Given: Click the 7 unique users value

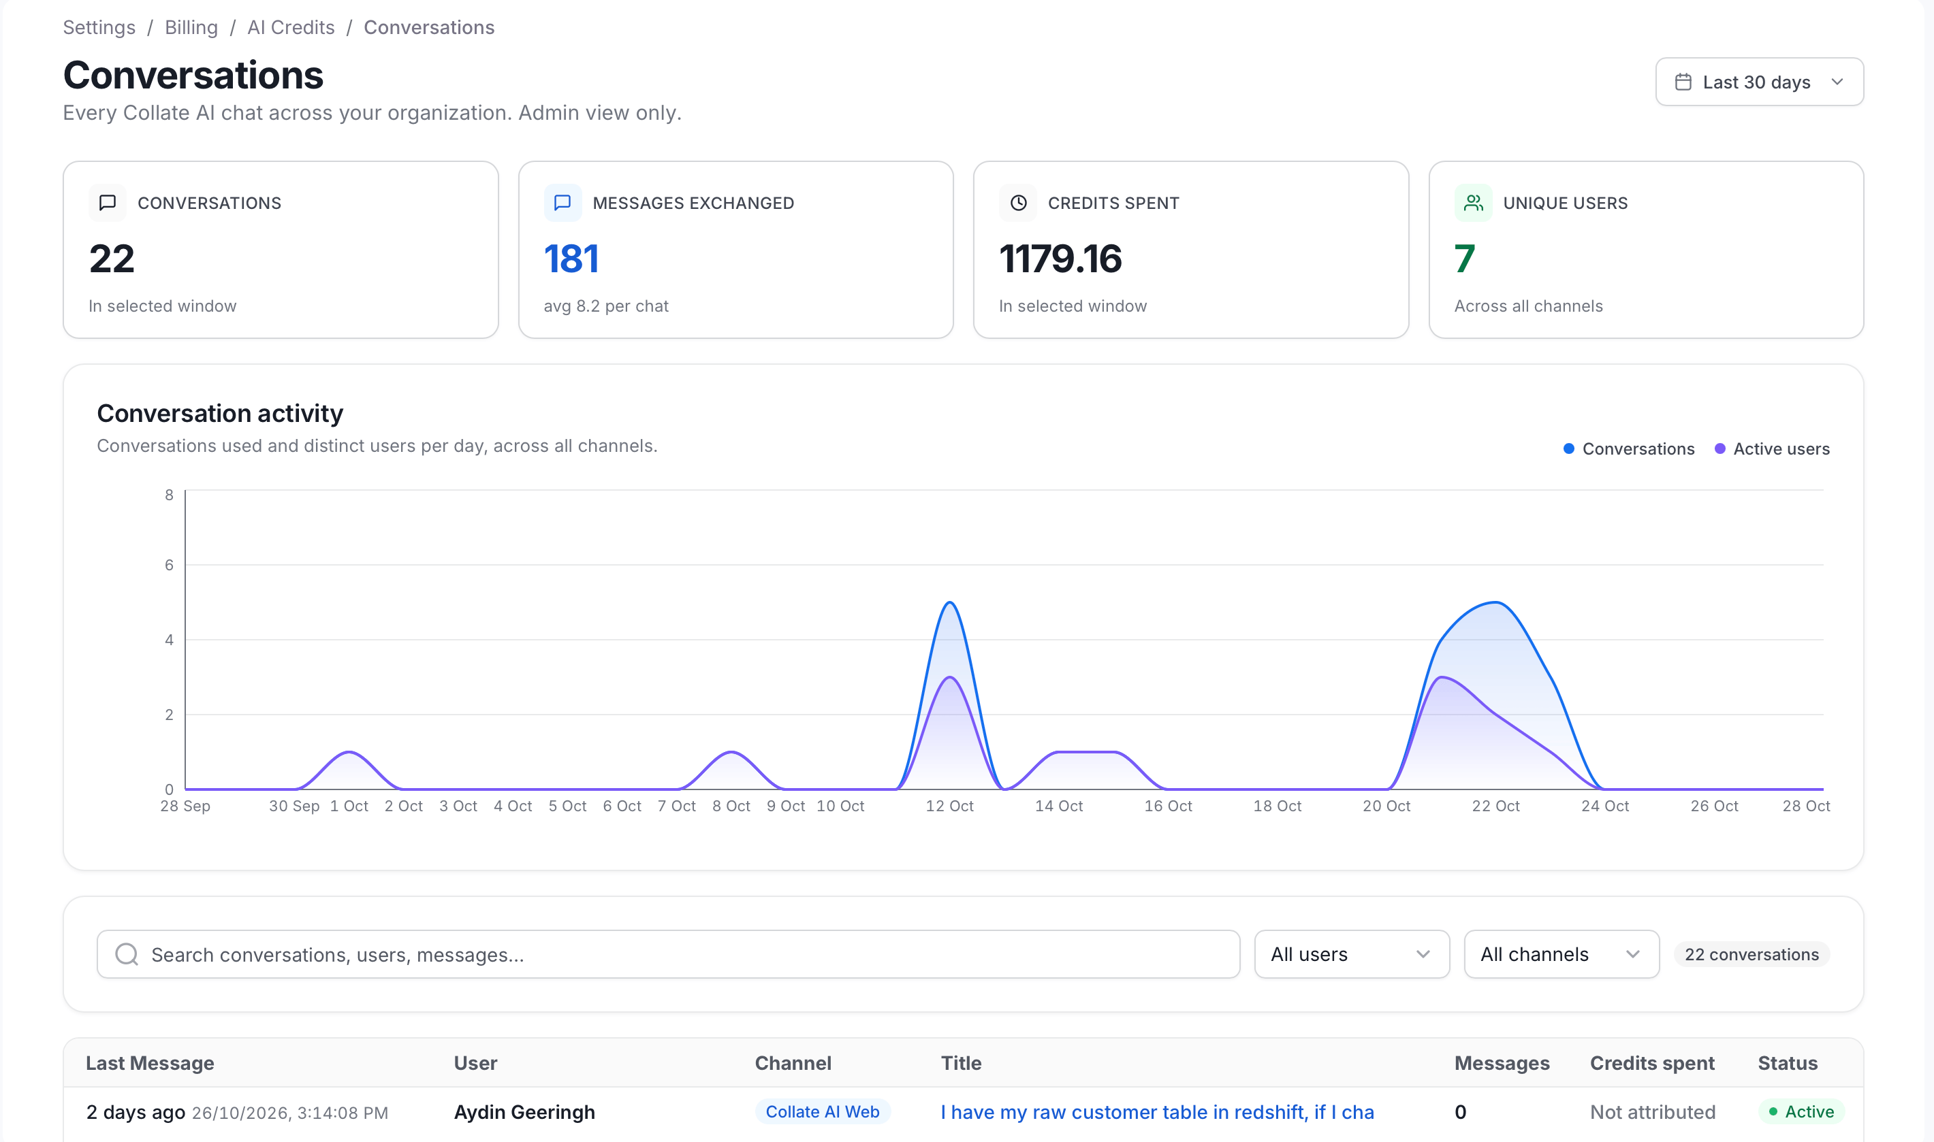Looking at the screenshot, I should tap(1464, 259).
